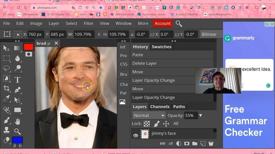Click the red foreground color swatch
This screenshot has width=275, height=154.
tap(29, 47)
